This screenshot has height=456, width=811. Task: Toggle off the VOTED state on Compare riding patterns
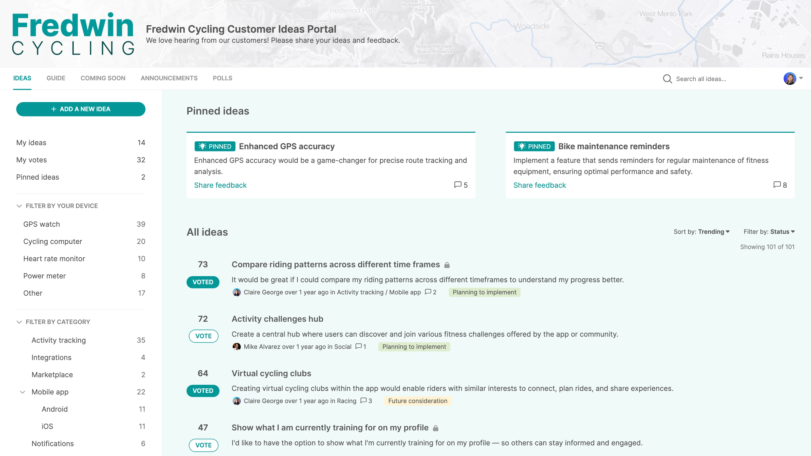pyautogui.click(x=203, y=282)
